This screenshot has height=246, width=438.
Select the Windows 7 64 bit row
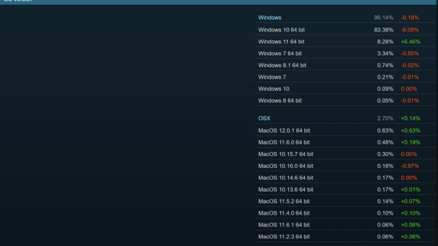tap(345, 53)
